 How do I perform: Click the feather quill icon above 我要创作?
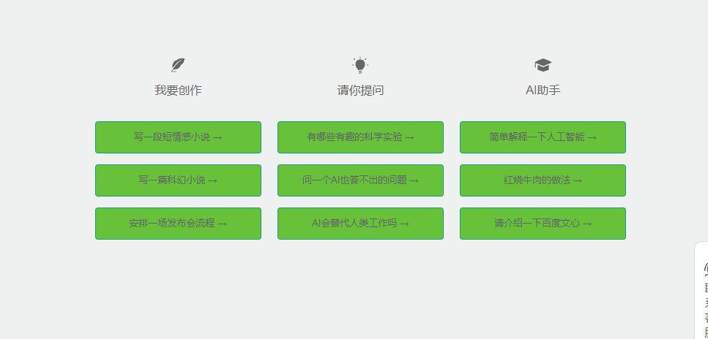click(178, 65)
